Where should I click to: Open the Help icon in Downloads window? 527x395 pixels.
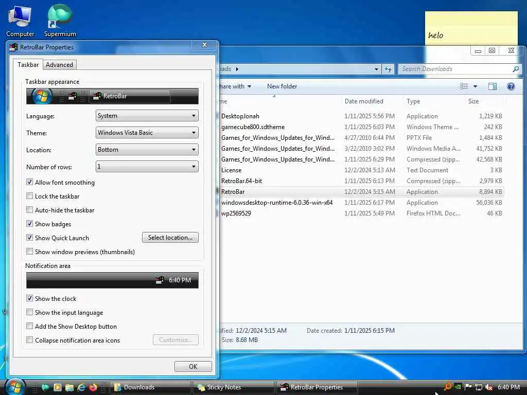[x=511, y=86]
